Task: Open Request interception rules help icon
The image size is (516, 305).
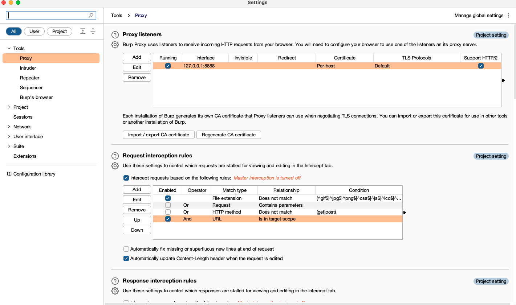Action: pyautogui.click(x=115, y=156)
